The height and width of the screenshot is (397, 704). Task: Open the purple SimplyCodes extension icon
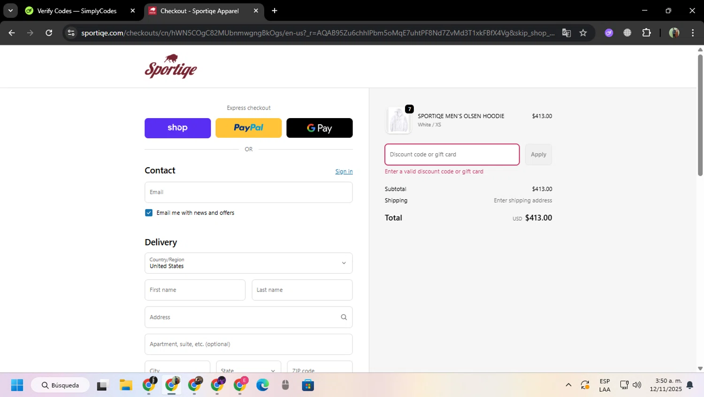[x=609, y=33]
